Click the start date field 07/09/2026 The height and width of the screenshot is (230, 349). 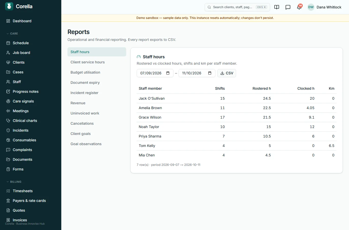(155, 73)
